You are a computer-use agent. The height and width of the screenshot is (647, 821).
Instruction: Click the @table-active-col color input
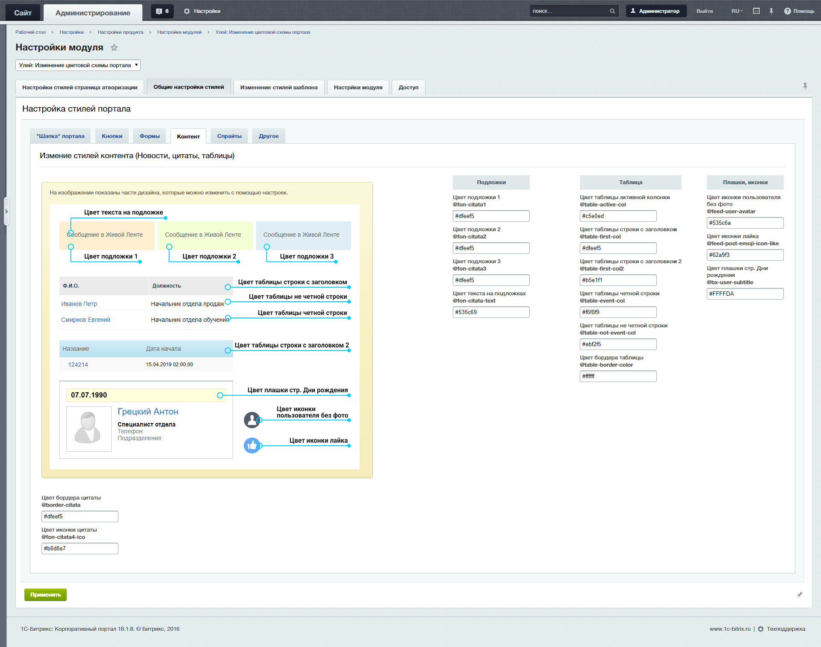618,216
